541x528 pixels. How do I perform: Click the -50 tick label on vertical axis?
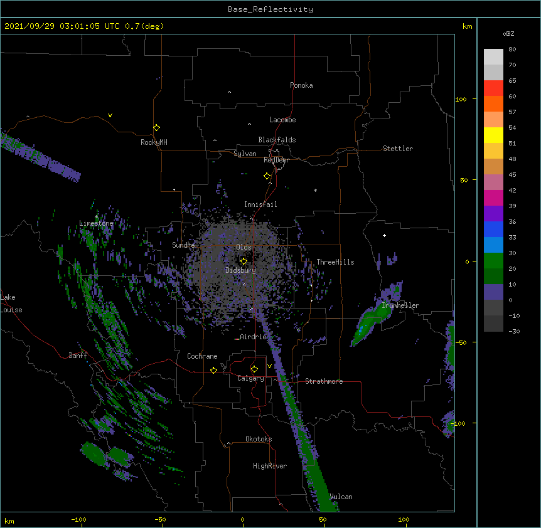(x=461, y=342)
